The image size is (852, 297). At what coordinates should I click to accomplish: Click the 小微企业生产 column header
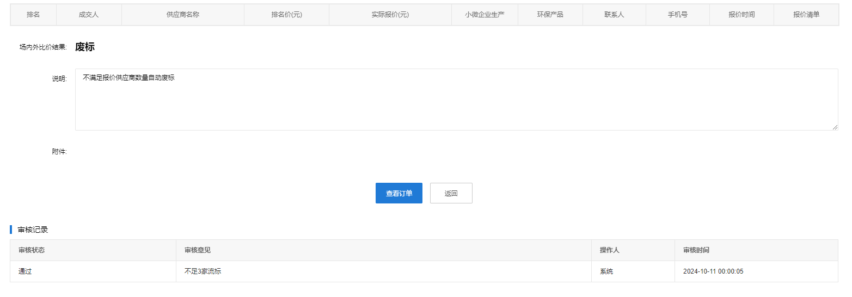tap(485, 15)
